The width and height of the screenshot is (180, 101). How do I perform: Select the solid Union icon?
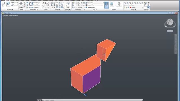click(27, 3)
